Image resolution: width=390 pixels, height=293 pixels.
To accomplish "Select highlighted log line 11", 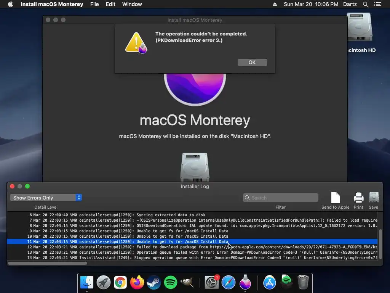I will pos(192,241).
